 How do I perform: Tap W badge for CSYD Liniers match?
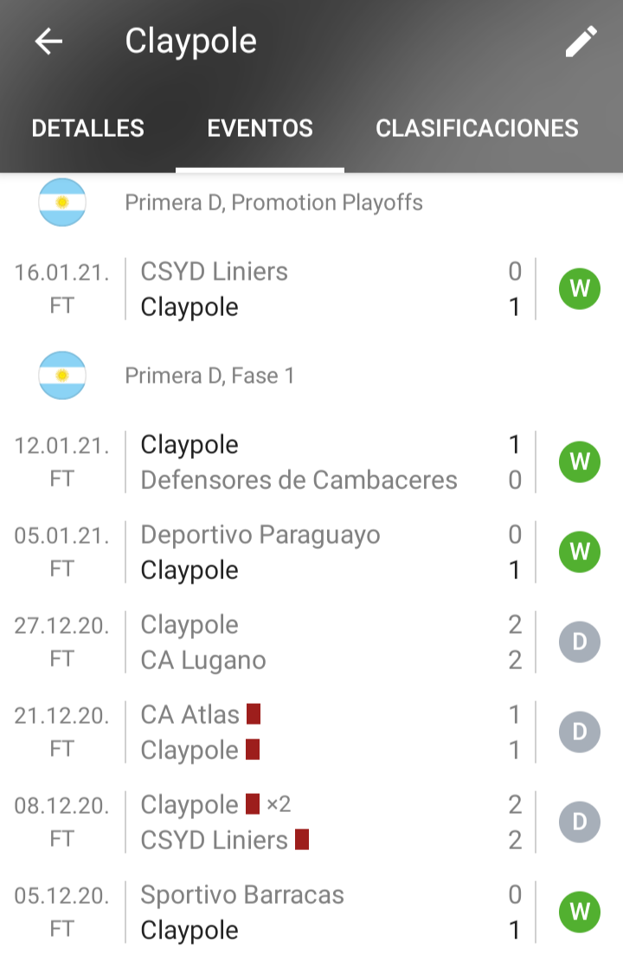(x=580, y=289)
